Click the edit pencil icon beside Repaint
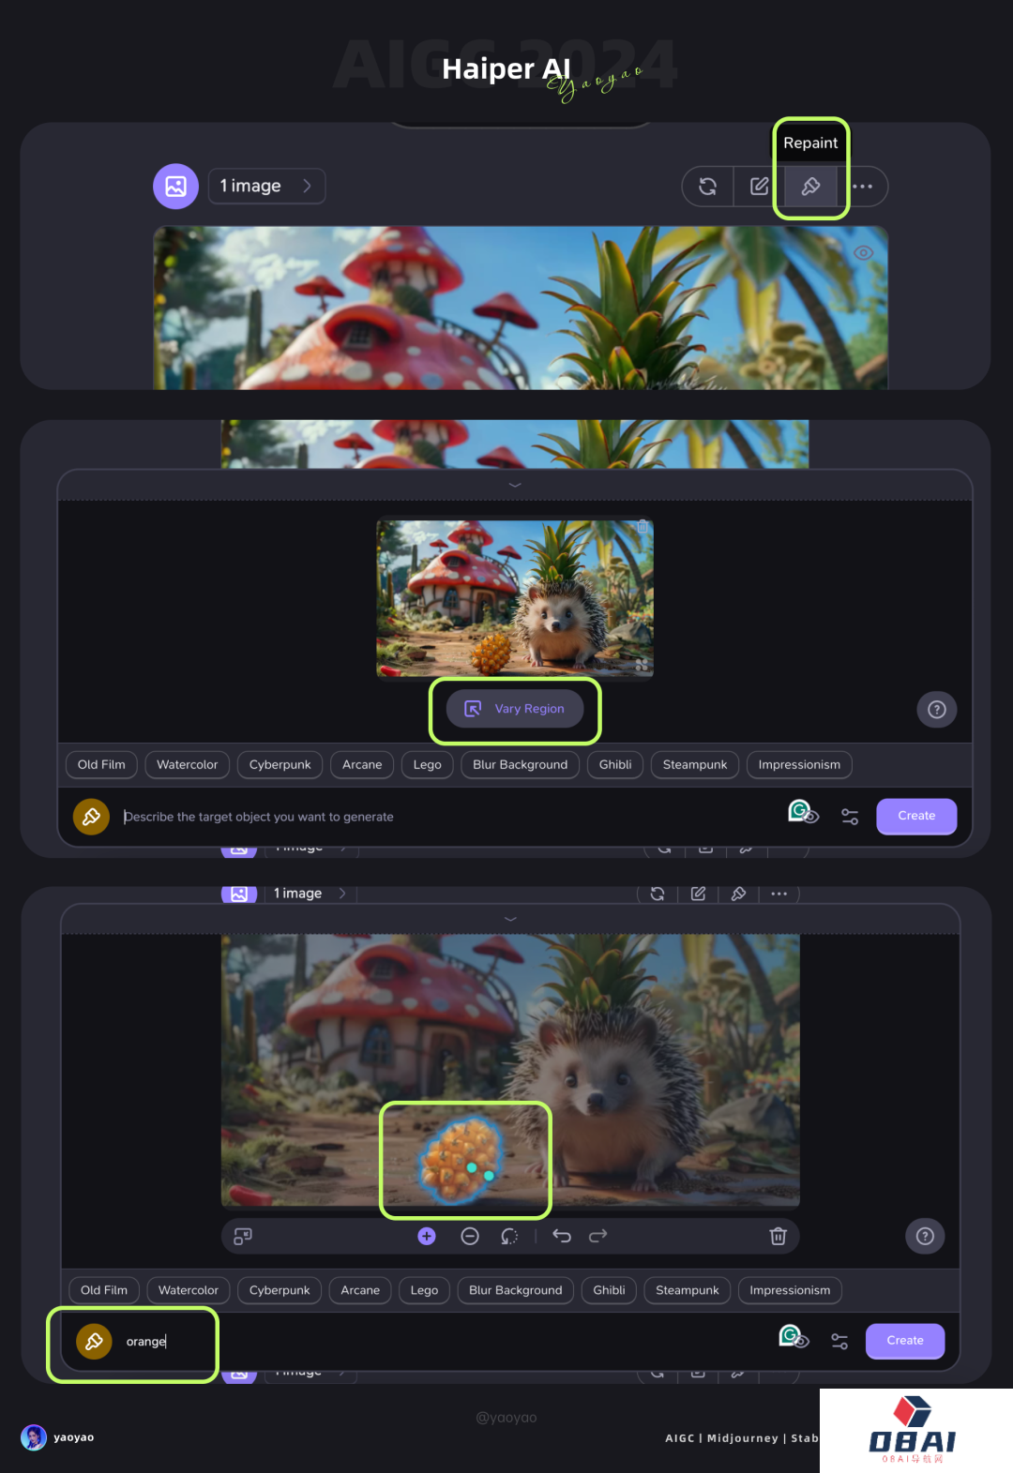 click(760, 187)
